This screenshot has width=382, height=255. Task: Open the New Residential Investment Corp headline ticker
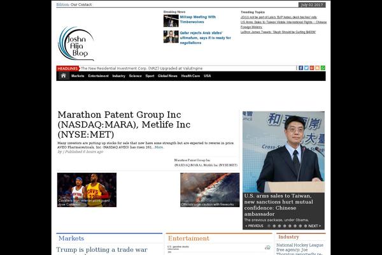(141, 68)
